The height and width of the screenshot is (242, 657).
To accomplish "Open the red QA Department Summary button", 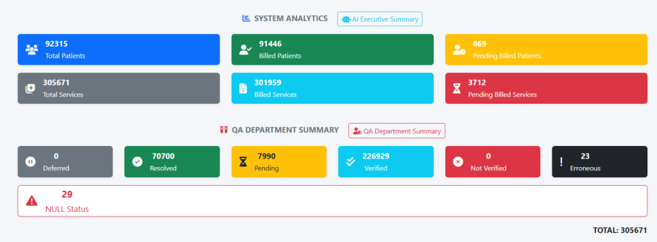I will click(x=397, y=131).
